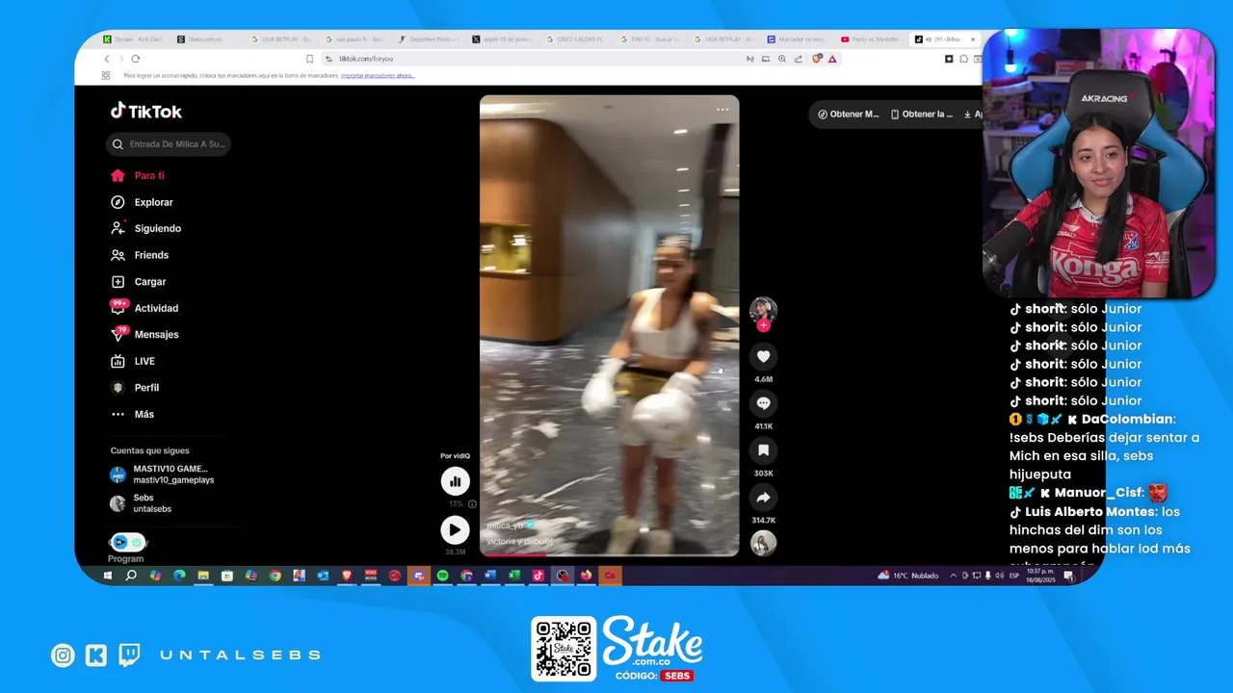
Task: Open the Perfil page
Action: (135, 387)
